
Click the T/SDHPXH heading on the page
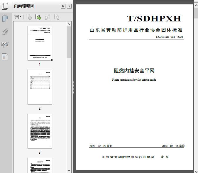pyautogui.click(x=154, y=19)
